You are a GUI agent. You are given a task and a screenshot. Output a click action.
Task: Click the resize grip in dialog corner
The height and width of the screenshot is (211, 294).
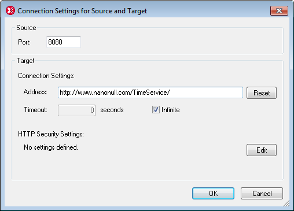286,203
